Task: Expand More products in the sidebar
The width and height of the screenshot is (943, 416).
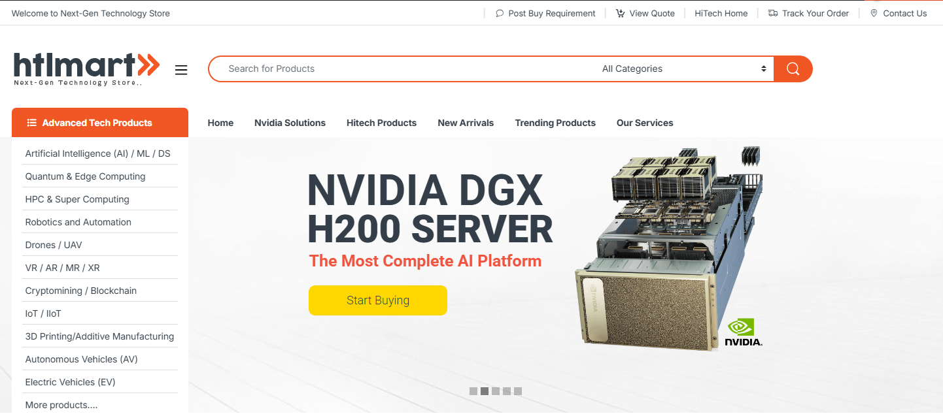Action: tap(61, 405)
